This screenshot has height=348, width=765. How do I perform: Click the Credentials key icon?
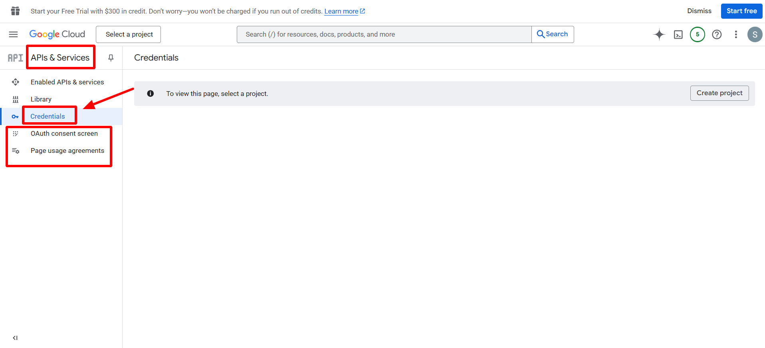click(x=15, y=117)
